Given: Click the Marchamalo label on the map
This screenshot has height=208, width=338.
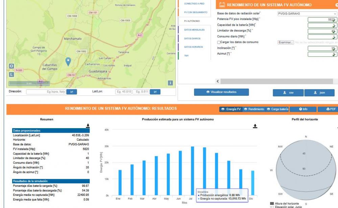Looking at the screenshot, I should pyautogui.click(x=73, y=39).
